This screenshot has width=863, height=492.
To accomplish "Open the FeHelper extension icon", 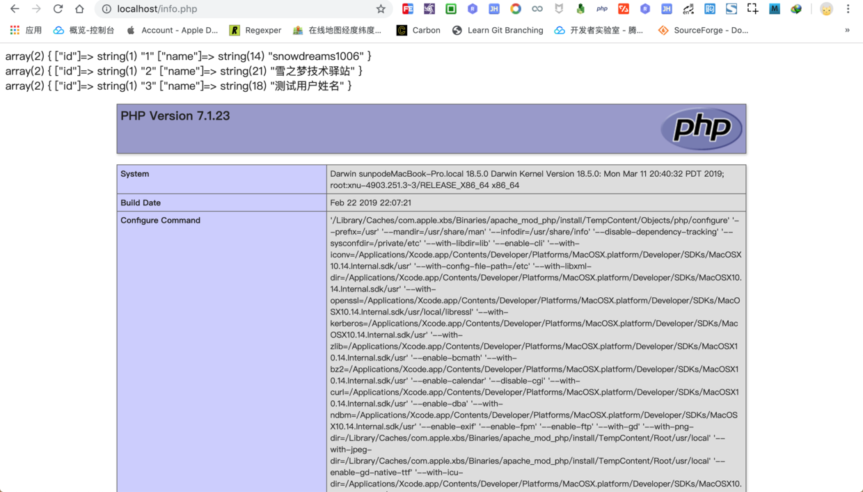I will [x=406, y=9].
